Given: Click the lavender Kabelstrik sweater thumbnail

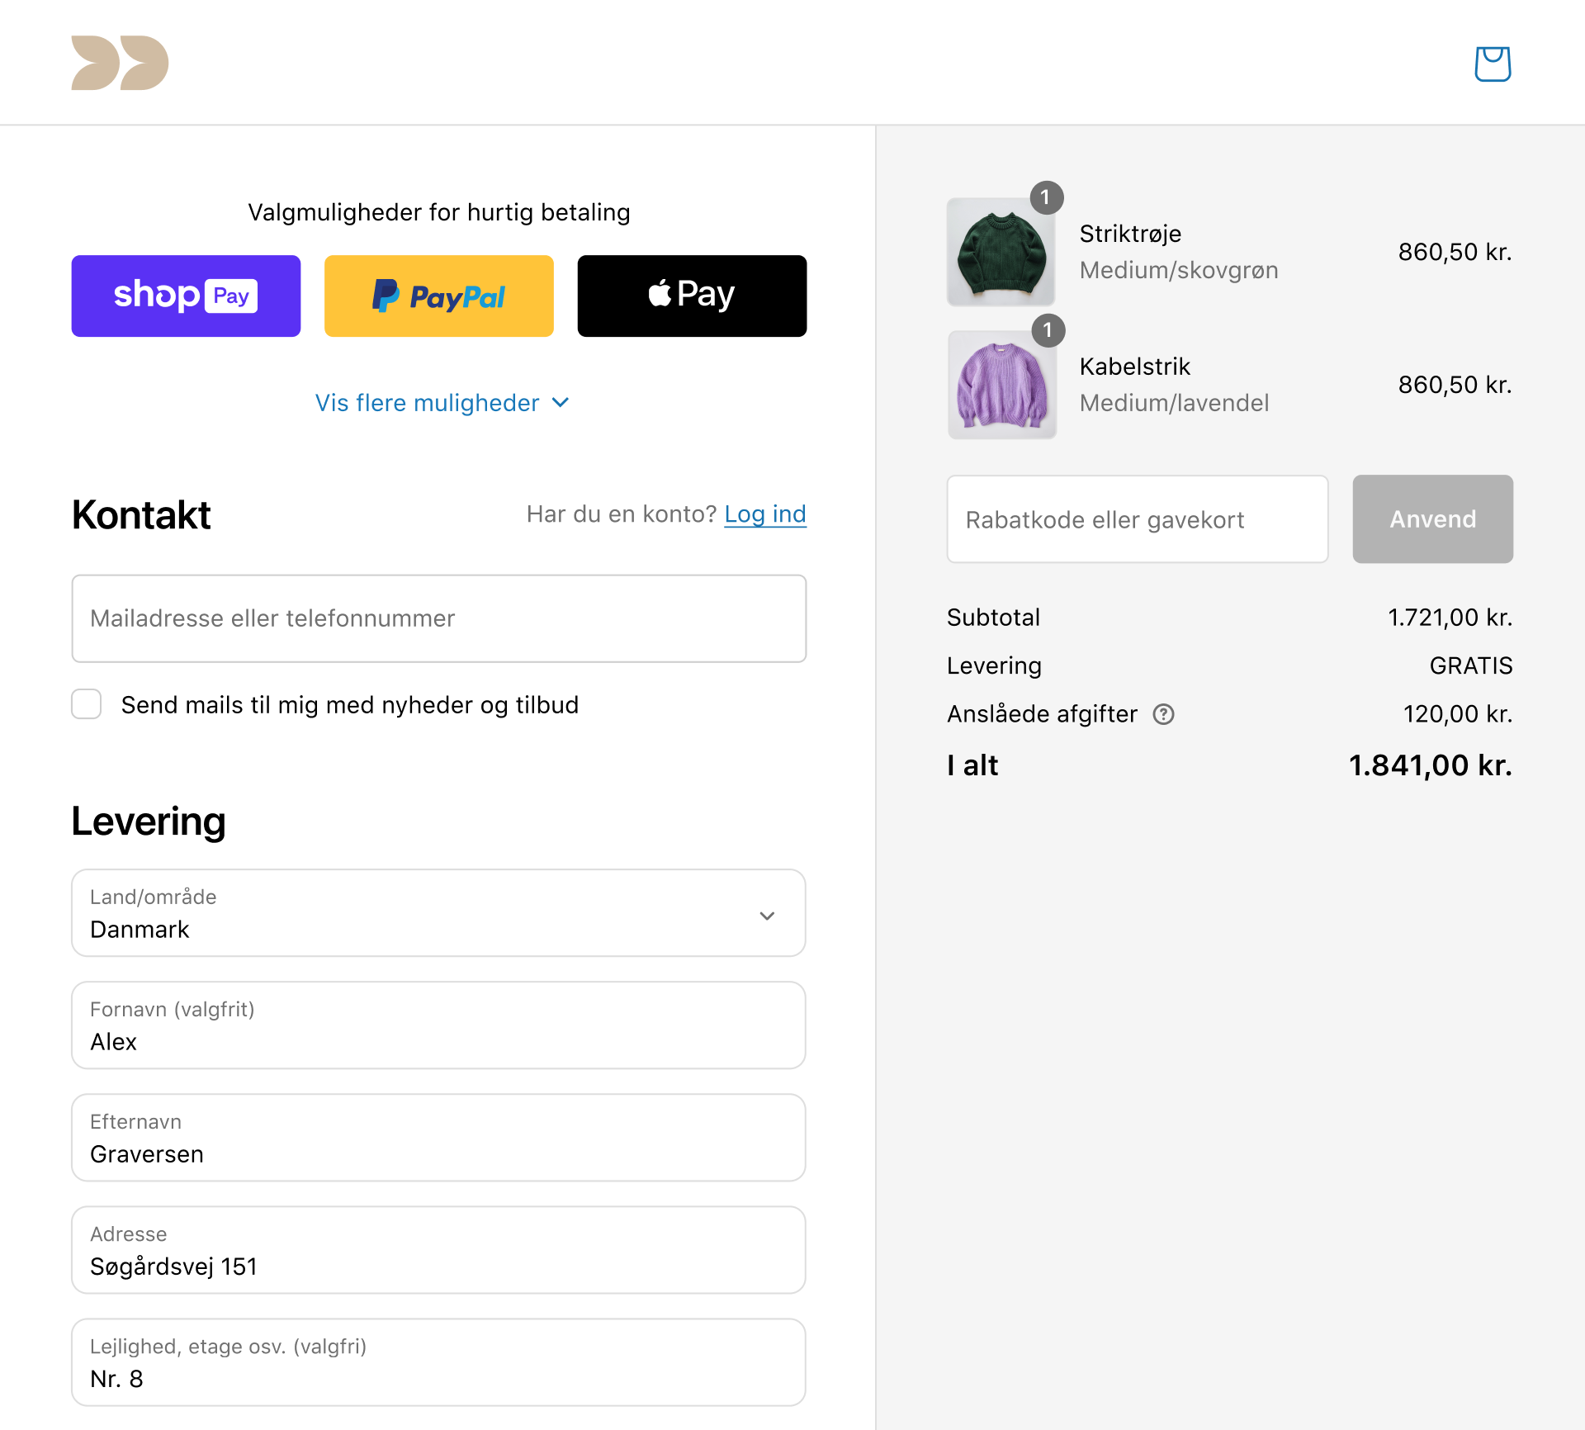Looking at the screenshot, I should pyautogui.click(x=1001, y=385).
